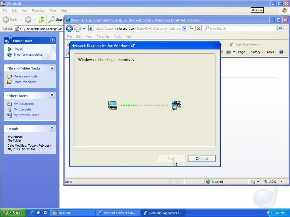
Task: Go up one folder level in My Music
Action: click(42, 19)
